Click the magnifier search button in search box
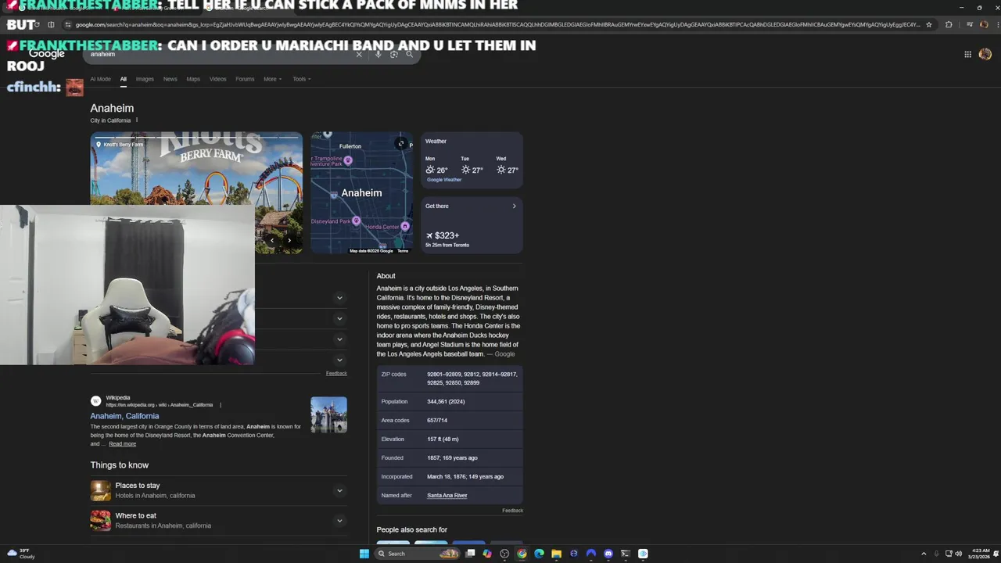Viewport: 1001px width, 563px height. [409, 54]
